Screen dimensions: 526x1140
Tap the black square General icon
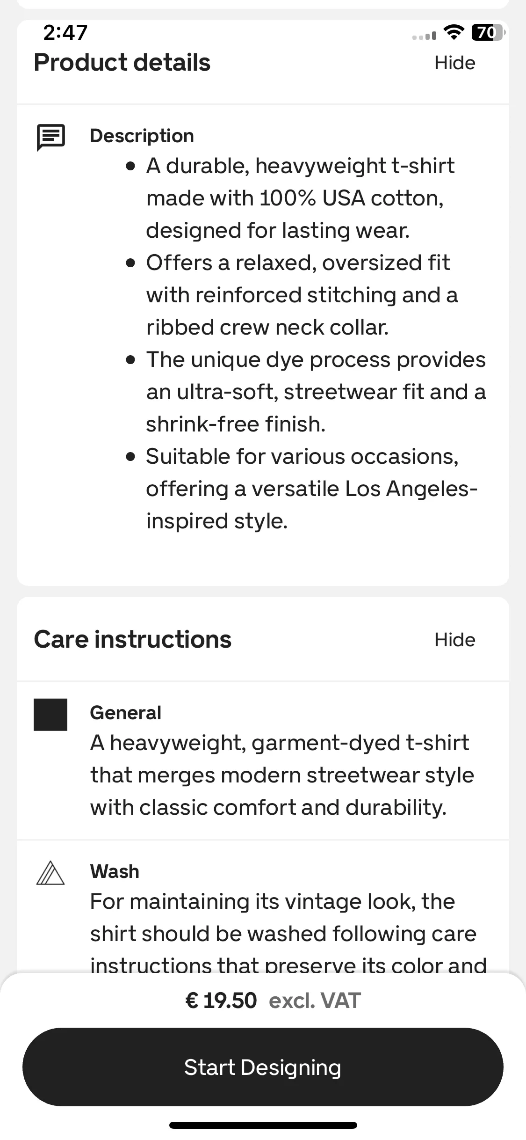tap(50, 715)
